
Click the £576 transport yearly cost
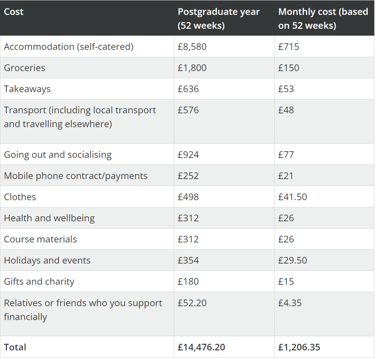coord(188,110)
